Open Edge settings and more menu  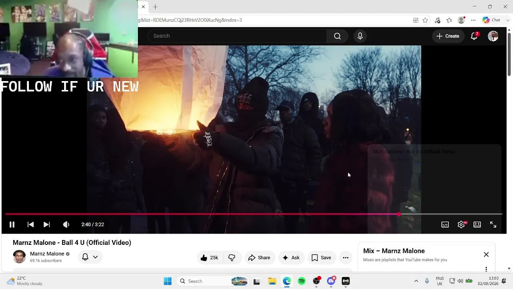pyautogui.click(x=473, y=20)
